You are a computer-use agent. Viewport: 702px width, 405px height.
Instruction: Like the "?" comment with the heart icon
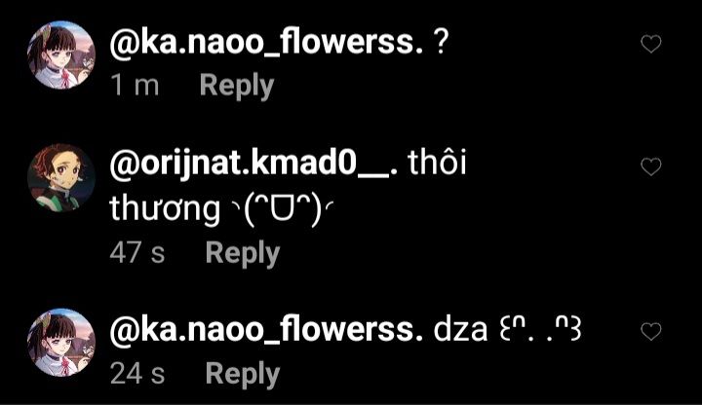pos(651,44)
